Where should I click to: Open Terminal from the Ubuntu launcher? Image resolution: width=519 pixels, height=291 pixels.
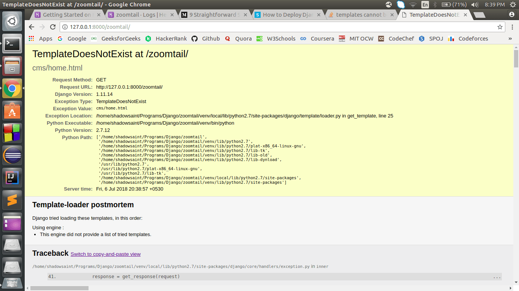(12, 44)
